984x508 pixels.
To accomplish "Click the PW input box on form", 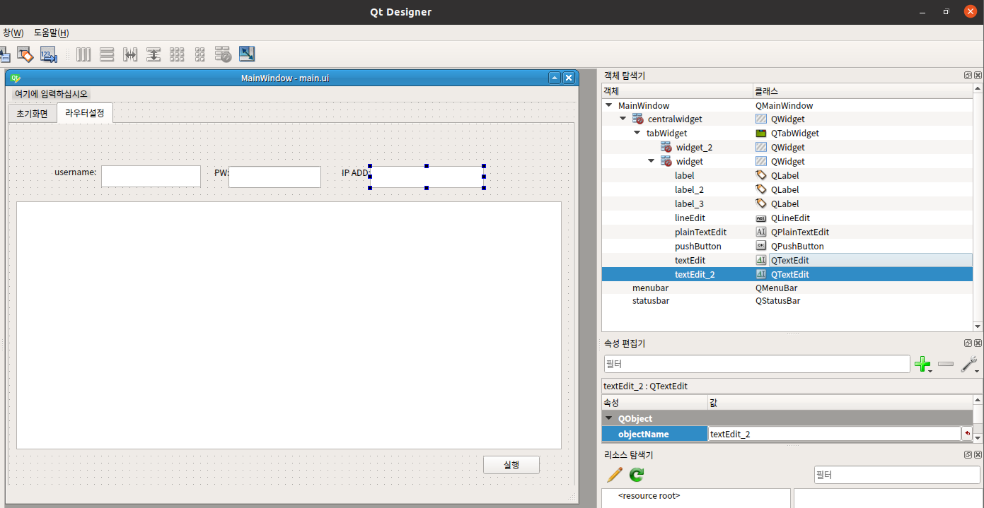I will click(274, 177).
